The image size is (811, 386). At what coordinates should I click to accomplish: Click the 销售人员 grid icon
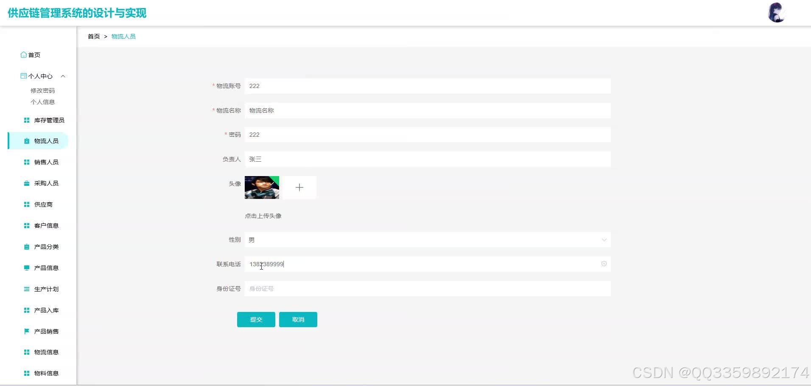[27, 162]
